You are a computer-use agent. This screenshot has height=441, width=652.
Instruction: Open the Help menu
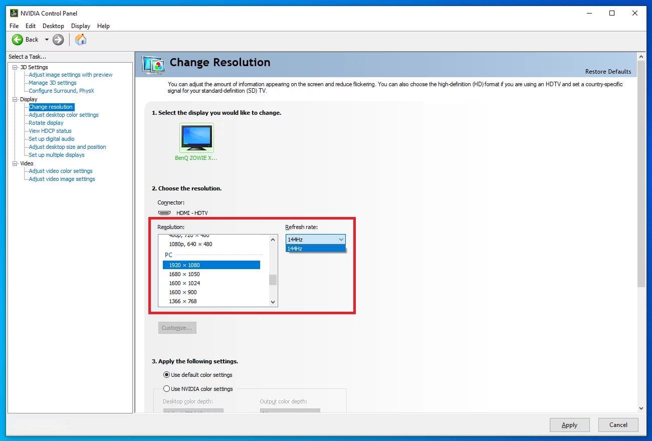[103, 26]
